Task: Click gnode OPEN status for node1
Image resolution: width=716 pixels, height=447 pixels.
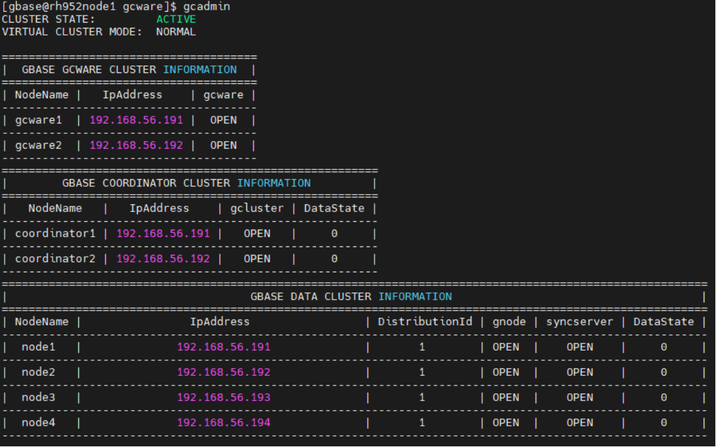Action: point(506,347)
